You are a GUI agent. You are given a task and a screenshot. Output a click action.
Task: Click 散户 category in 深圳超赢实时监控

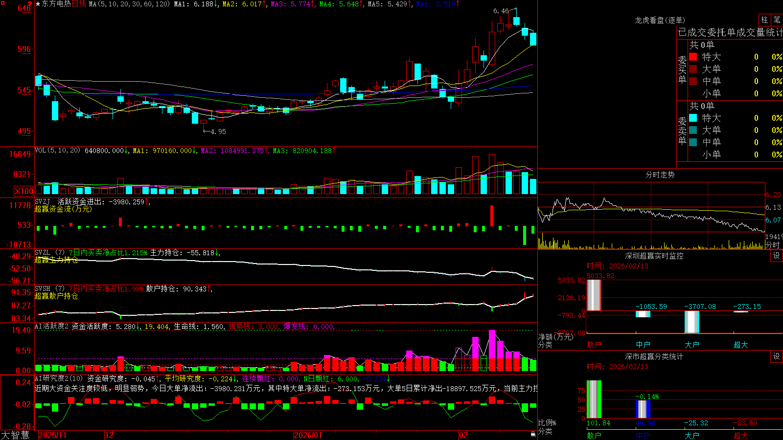coord(594,345)
